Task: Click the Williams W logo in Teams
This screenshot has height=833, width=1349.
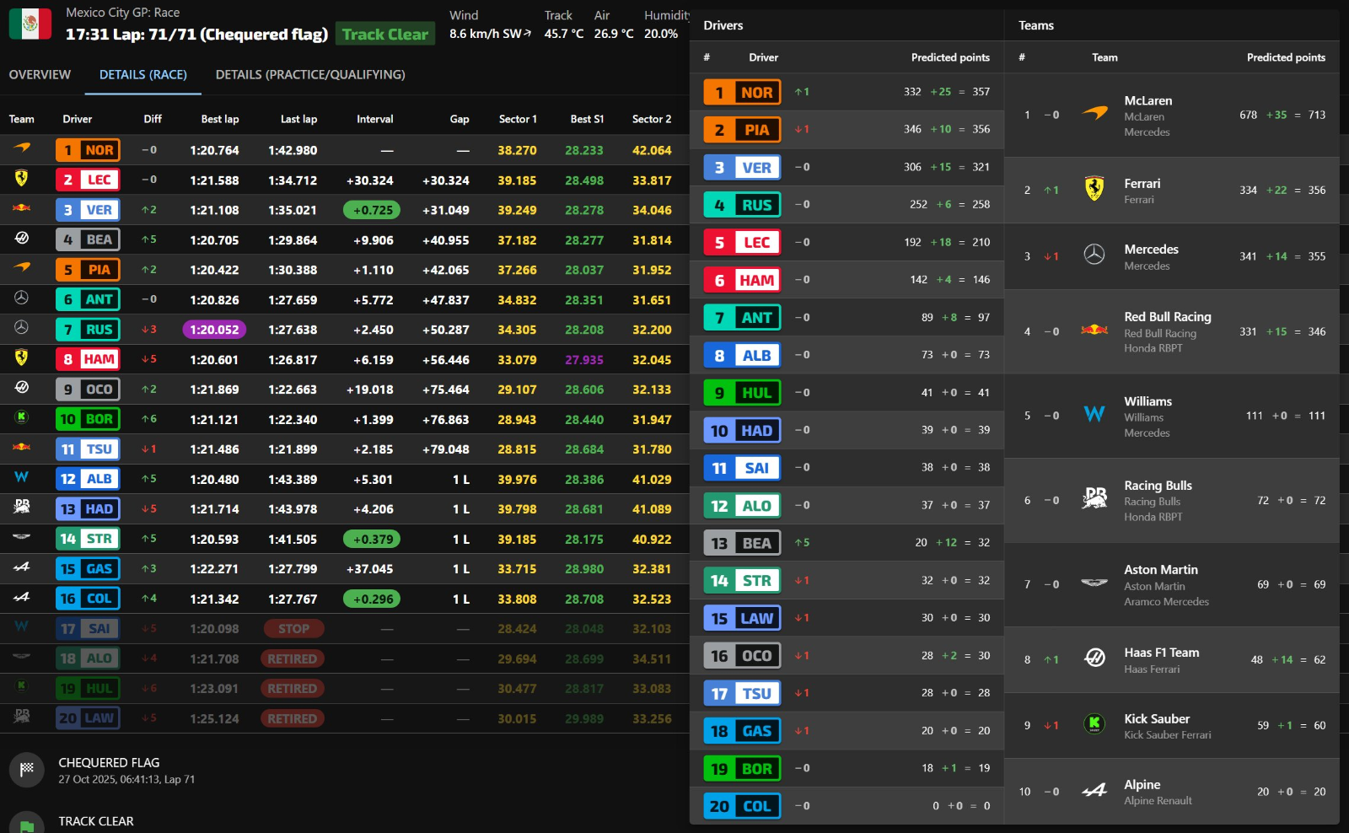Action: point(1094,414)
